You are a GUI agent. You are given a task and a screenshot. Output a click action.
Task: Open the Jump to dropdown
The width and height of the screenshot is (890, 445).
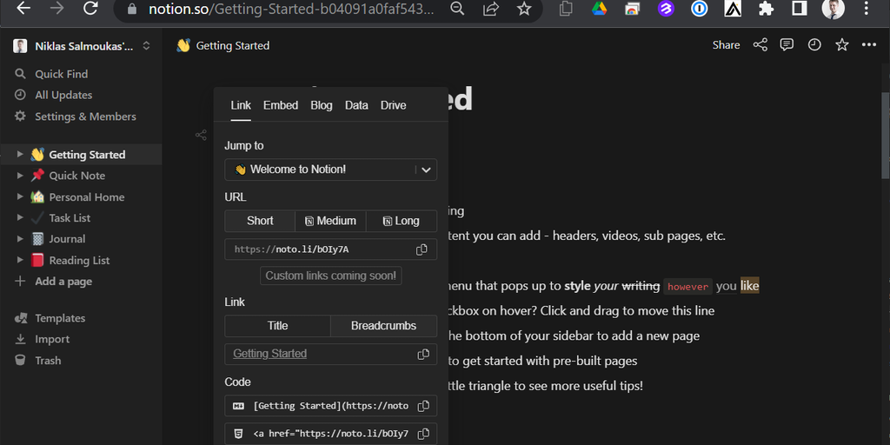[426, 169]
